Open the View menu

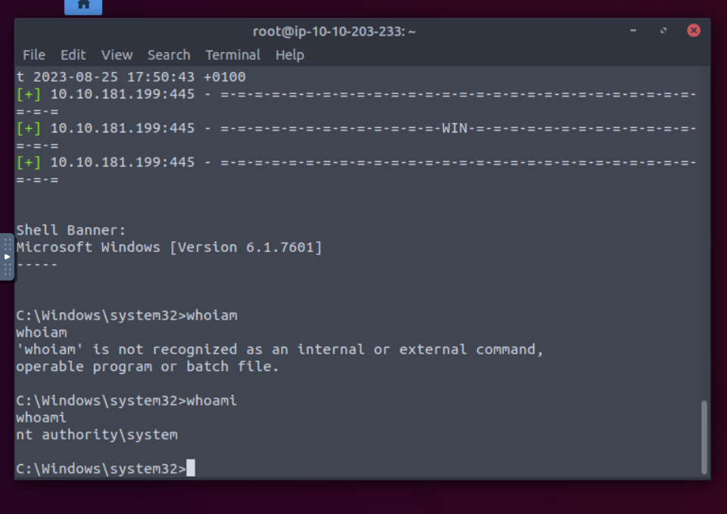tap(117, 55)
